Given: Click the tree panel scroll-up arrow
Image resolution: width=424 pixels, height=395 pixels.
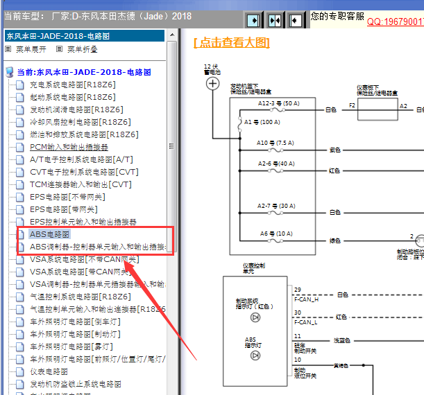Looking at the screenshot, I should tap(172, 35).
